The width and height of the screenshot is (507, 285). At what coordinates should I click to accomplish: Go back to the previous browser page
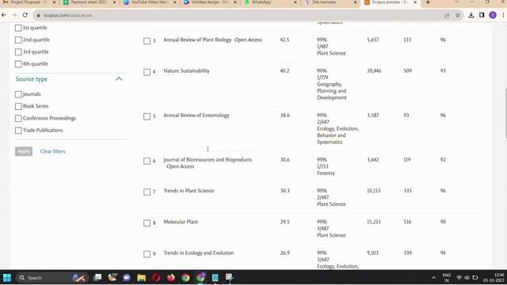click(4, 15)
